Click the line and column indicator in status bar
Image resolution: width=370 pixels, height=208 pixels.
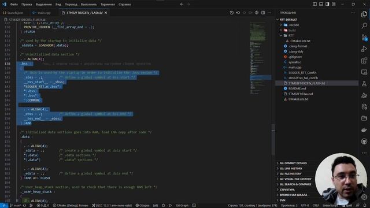[253, 206]
